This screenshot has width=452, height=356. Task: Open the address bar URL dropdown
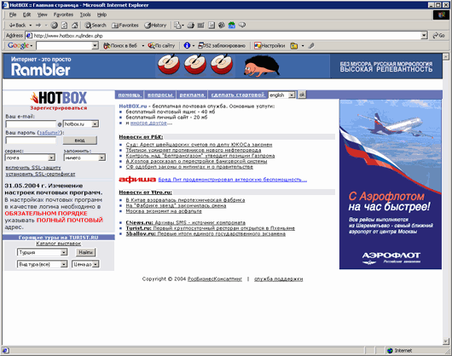coord(424,36)
